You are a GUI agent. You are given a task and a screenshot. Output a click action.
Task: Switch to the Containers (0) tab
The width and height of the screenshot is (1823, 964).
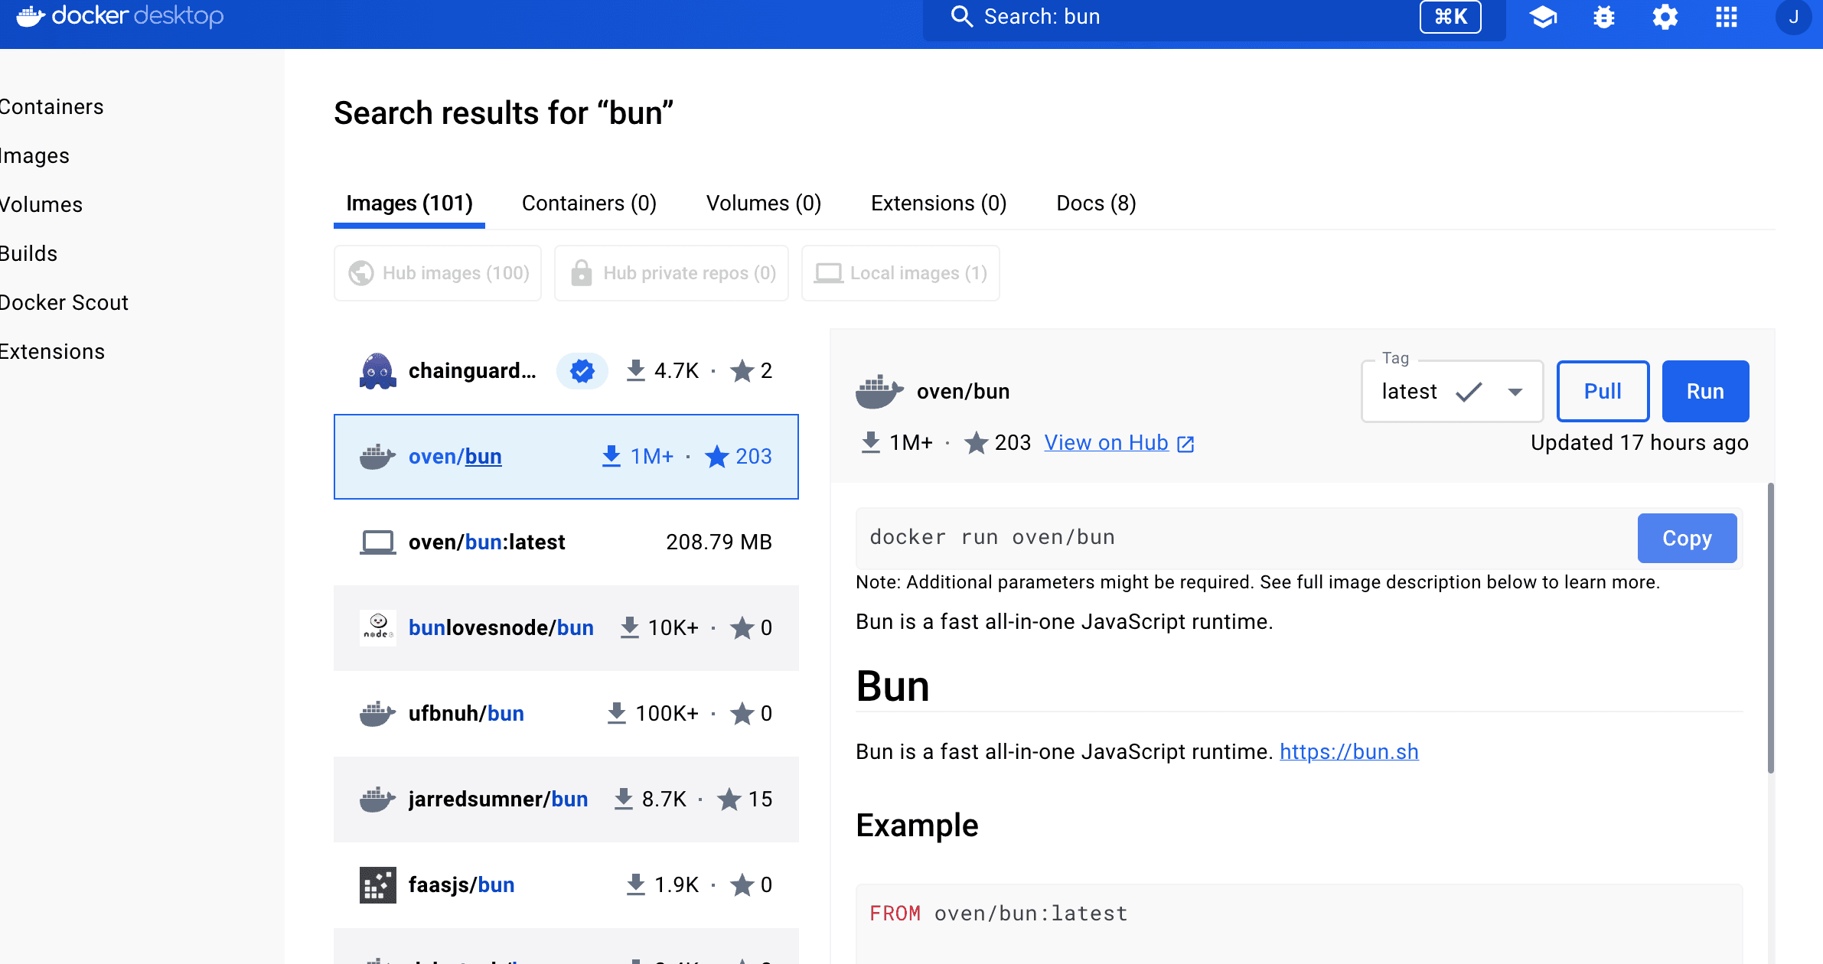click(x=589, y=204)
